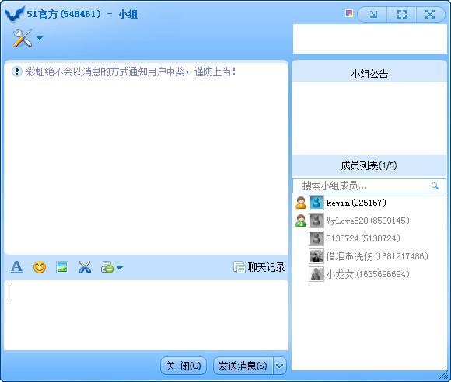Click kewin's blue avatar thumbnail

(316, 203)
